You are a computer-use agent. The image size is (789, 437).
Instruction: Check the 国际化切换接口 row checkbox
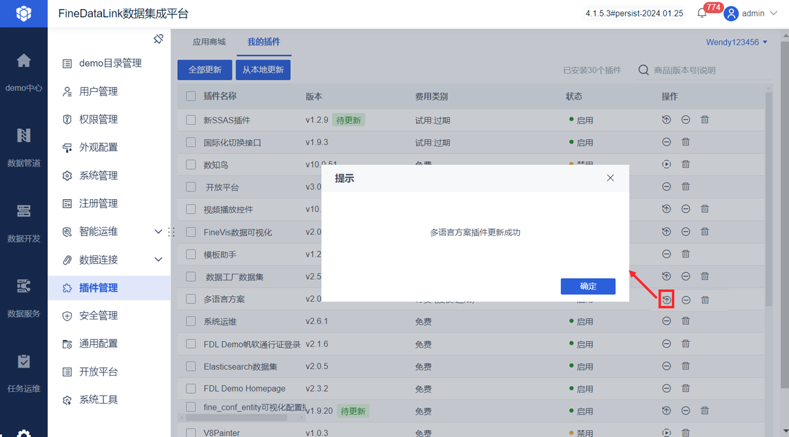pos(191,143)
